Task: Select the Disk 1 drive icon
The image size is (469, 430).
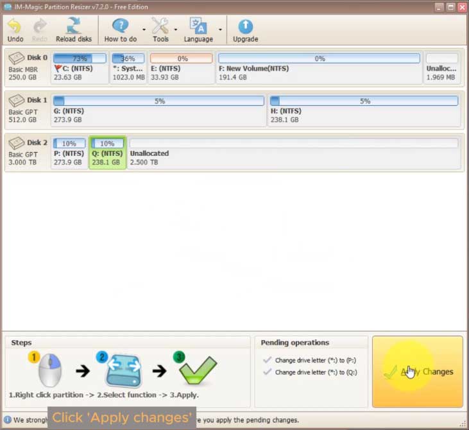Action: coord(16,101)
